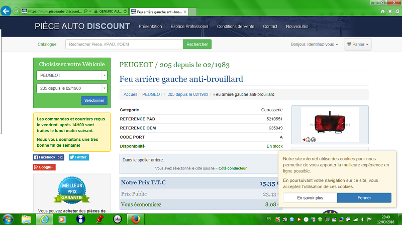Follow the Accueil breadcrumb link
Screen dimensions: 402x225
click(130, 94)
